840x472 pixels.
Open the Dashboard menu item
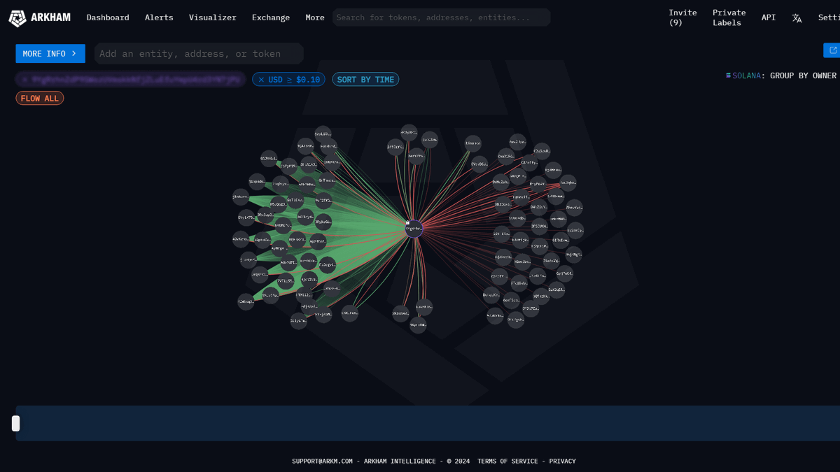tap(108, 17)
